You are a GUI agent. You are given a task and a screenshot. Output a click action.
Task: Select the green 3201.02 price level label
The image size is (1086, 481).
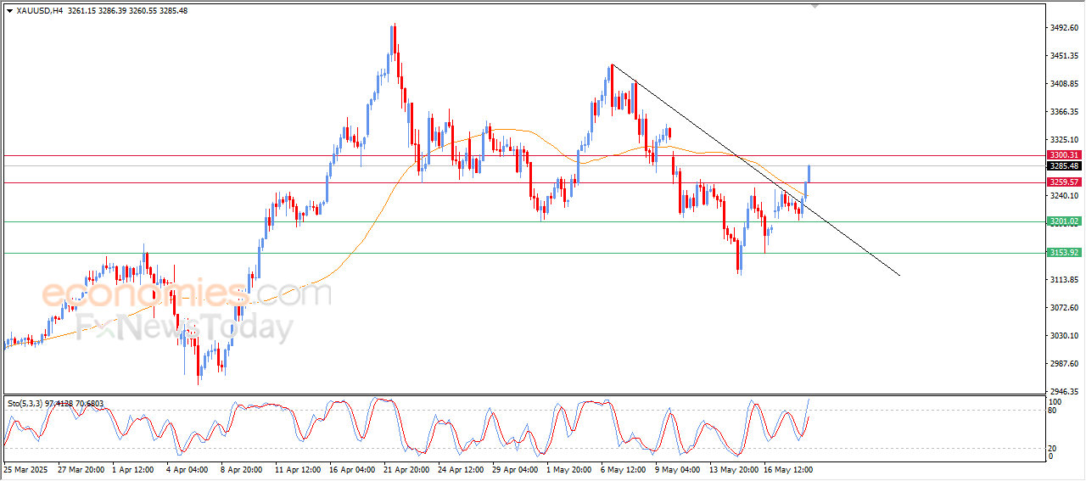click(x=1064, y=221)
